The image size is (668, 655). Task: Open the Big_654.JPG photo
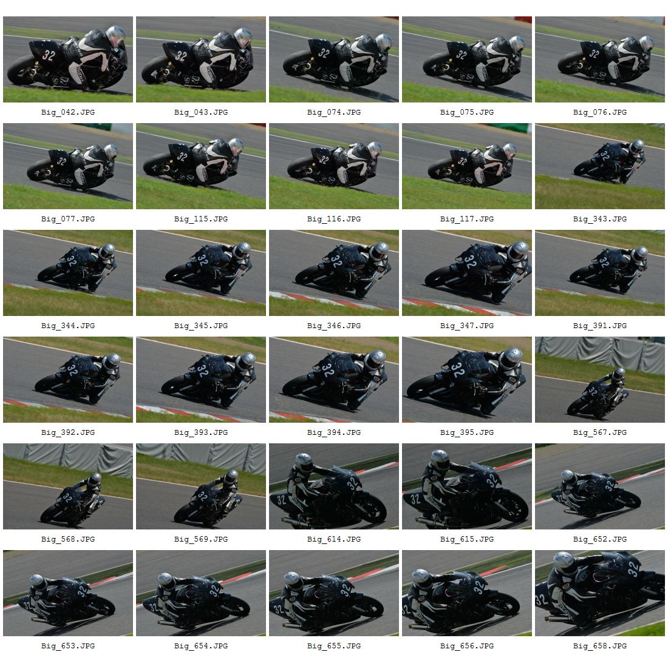200,594
